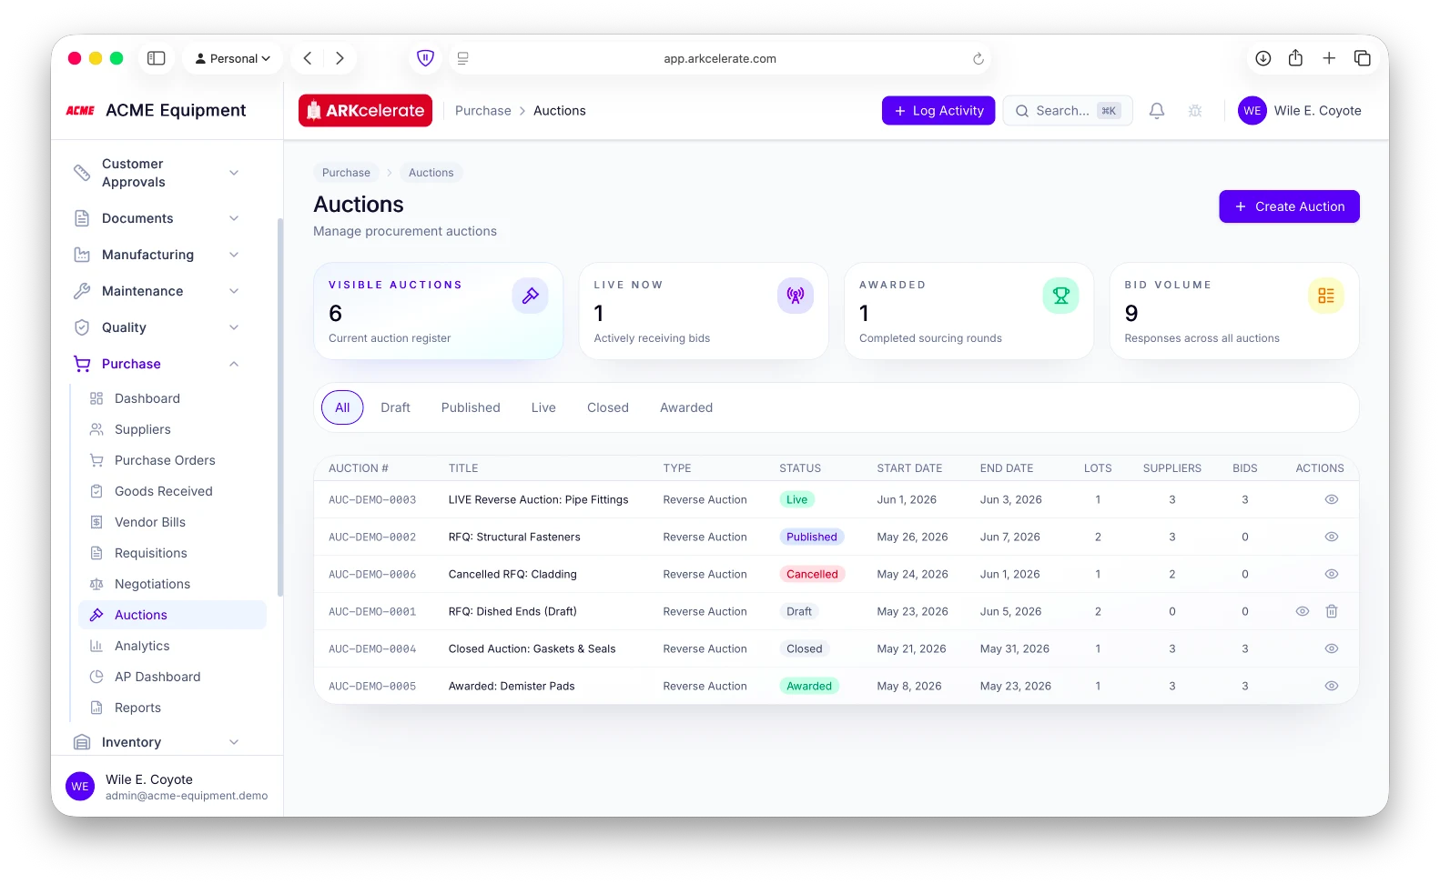The image size is (1440, 884).
Task: View the LIVE Reverse Auction: Pipe Fittings row
Action: 1332,499
